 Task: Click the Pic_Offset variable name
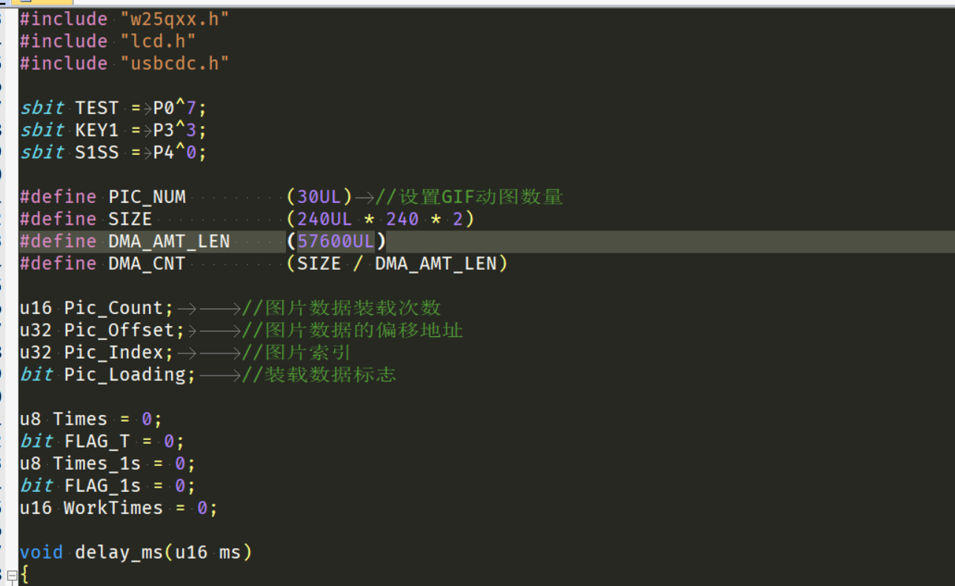point(119,330)
